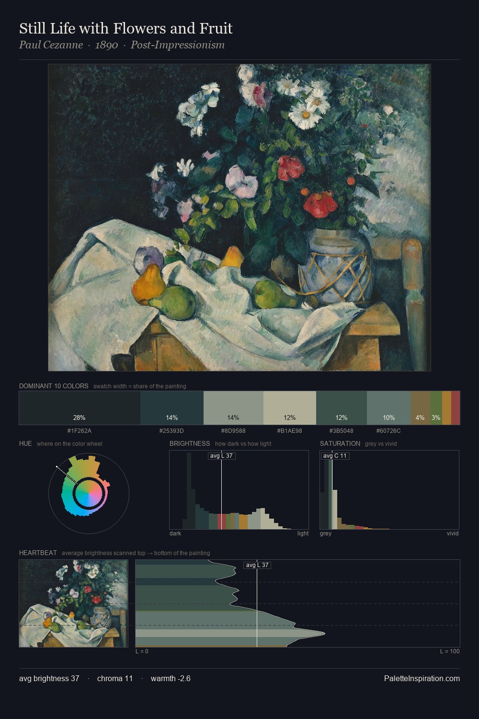Image resolution: width=479 pixels, height=719 pixels.
Task: Select the 10% swatch #60726C
Action: click(389, 408)
